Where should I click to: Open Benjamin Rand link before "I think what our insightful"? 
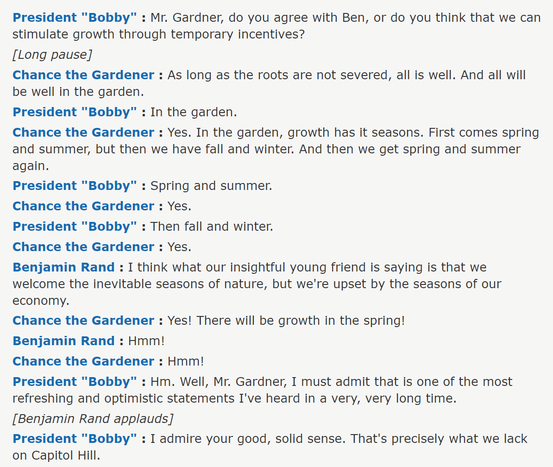coord(63,267)
